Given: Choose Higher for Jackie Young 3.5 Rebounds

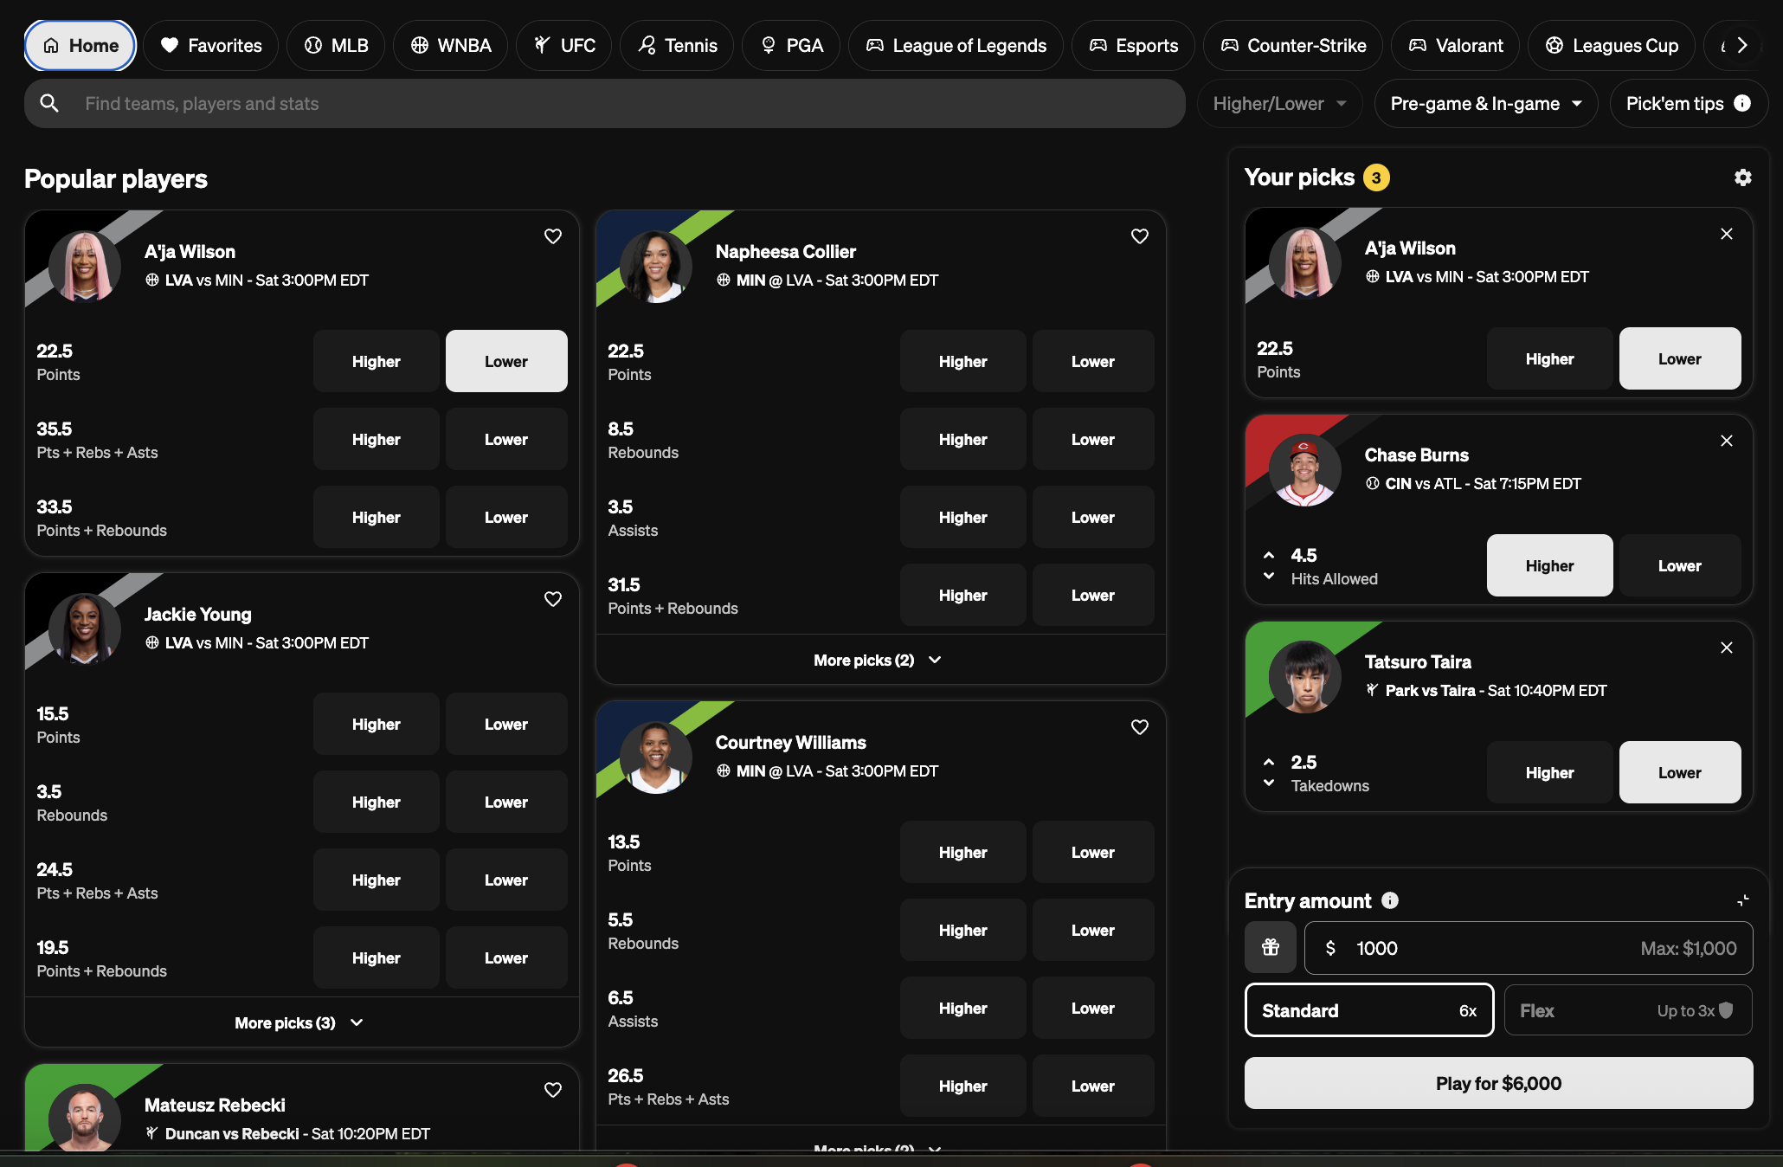Looking at the screenshot, I should (376, 802).
